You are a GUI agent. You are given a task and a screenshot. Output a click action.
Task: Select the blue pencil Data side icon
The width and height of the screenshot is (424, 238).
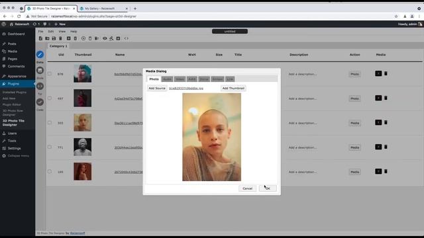(40, 54)
